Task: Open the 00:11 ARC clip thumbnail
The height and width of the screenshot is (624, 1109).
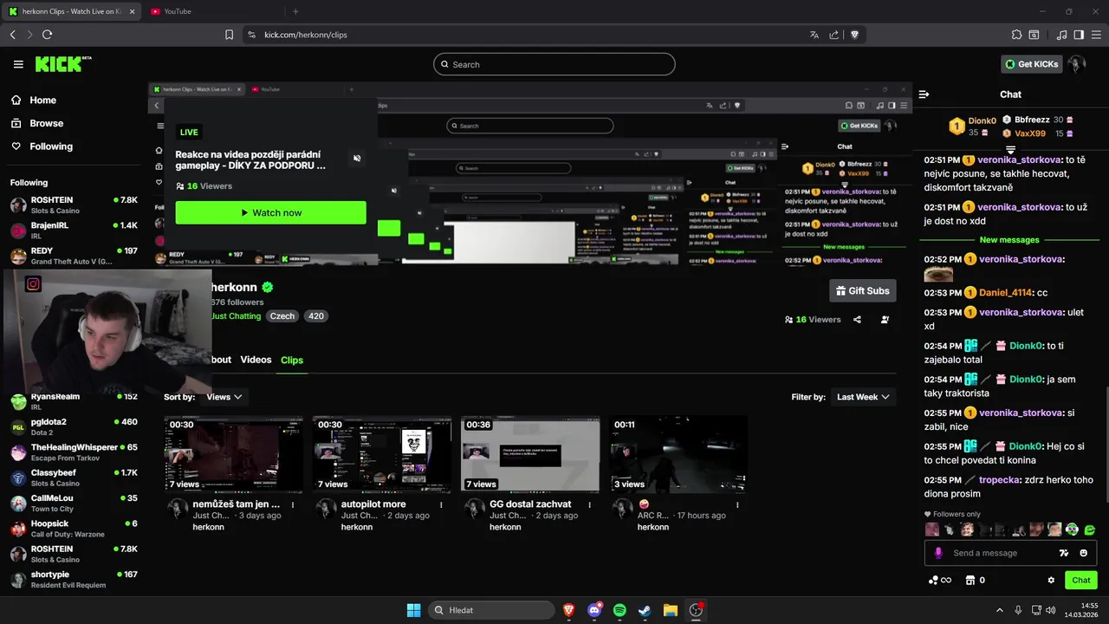Action: (678, 454)
